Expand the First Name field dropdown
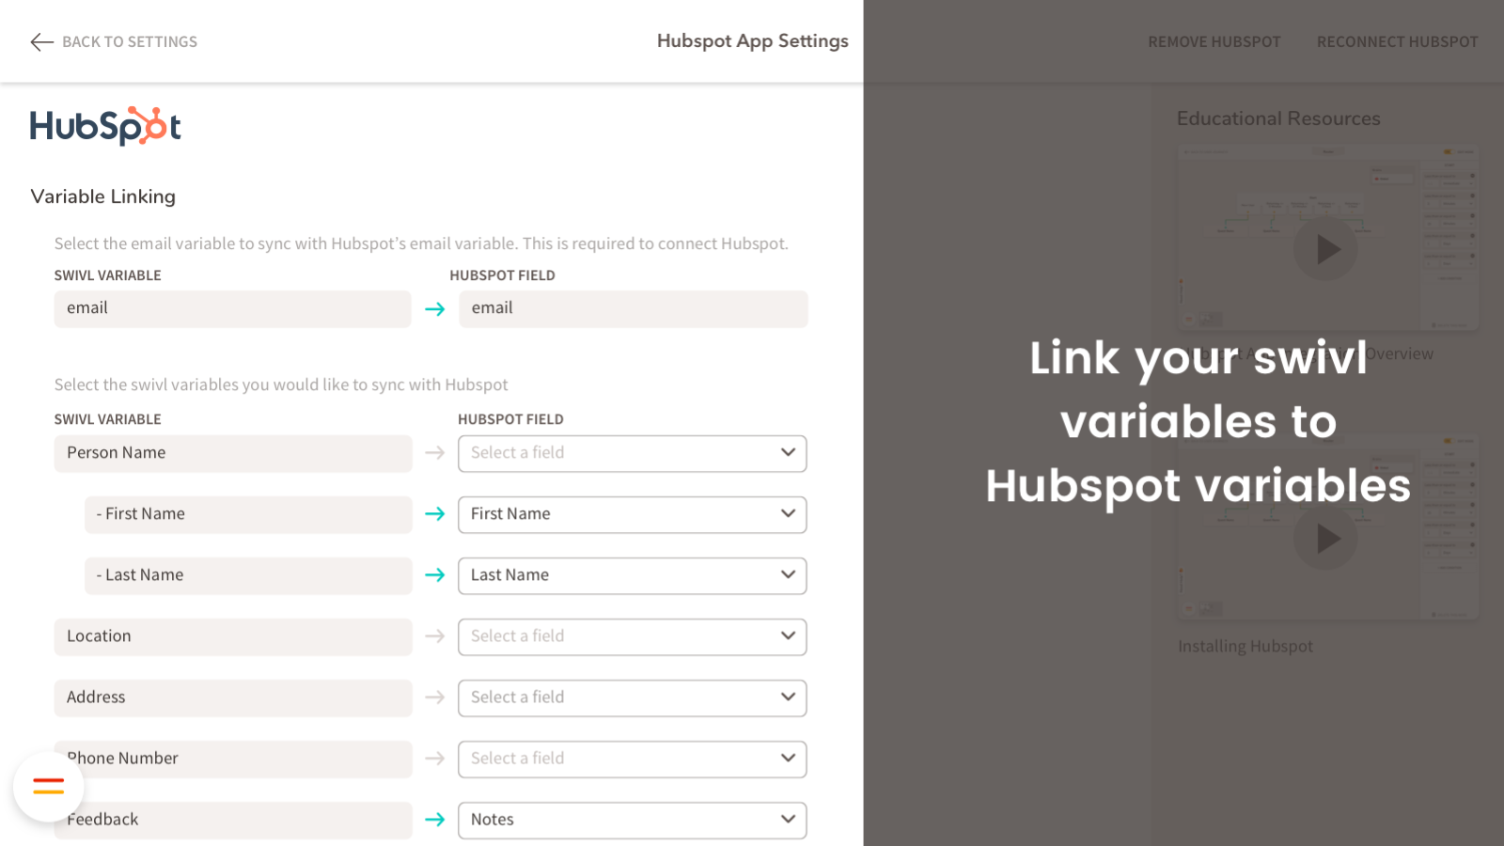Viewport: 1504px width, 846px height. pos(632,514)
